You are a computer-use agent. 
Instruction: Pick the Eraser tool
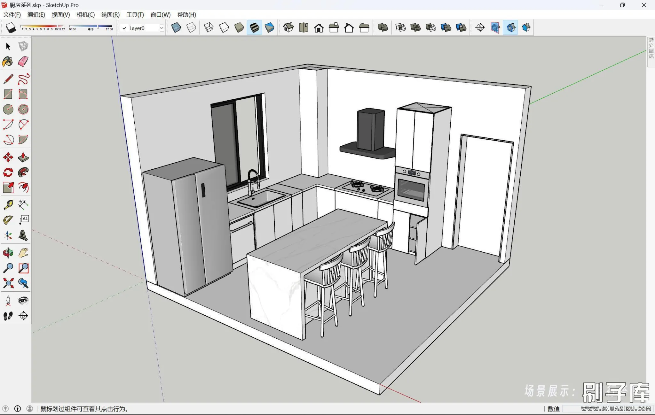(23, 61)
